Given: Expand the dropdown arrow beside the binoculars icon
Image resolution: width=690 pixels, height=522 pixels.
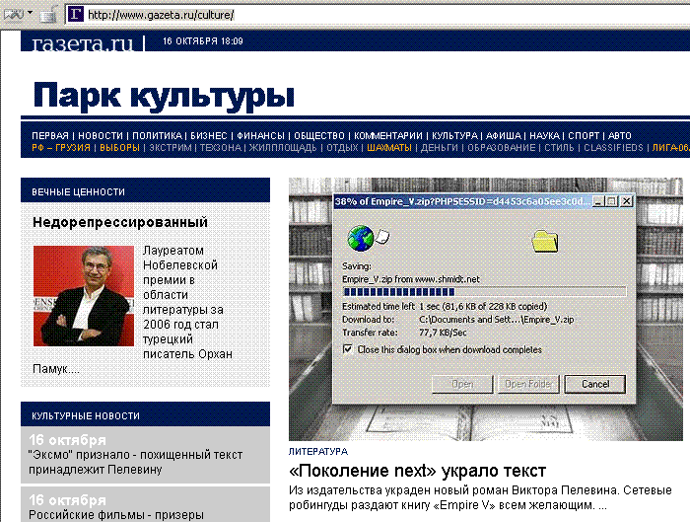Looking at the screenshot, I should coord(30,14).
